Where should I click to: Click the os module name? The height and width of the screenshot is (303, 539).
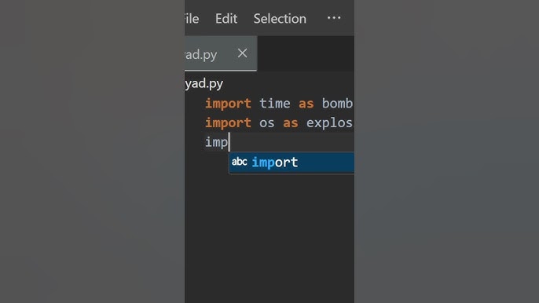pos(267,123)
